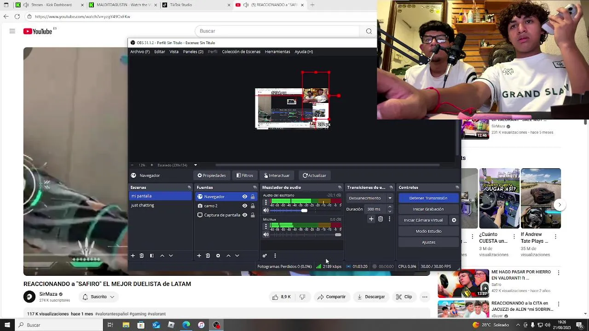
Task: Remove the selected source with the Fuentes trash icon
Action: click(208, 256)
